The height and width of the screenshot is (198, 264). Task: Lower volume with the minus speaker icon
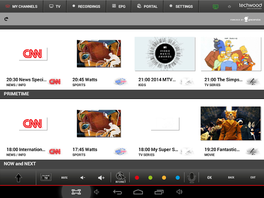[x=82, y=177]
